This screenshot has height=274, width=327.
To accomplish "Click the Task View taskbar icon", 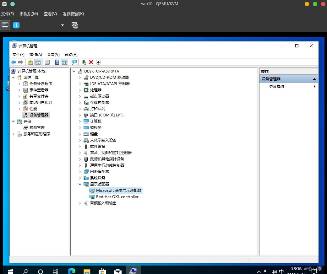I will (x=56, y=271).
